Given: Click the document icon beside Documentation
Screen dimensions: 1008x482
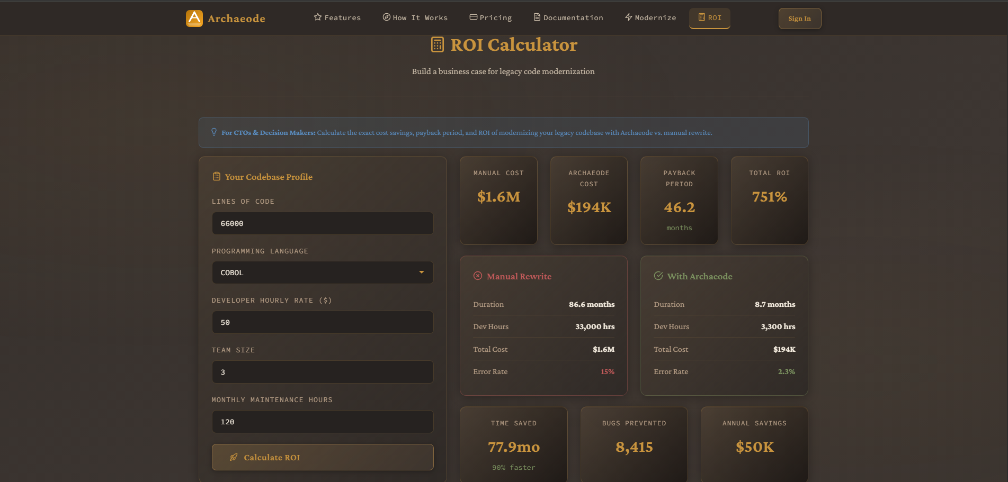Looking at the screenshot, I should pos(537,17).
